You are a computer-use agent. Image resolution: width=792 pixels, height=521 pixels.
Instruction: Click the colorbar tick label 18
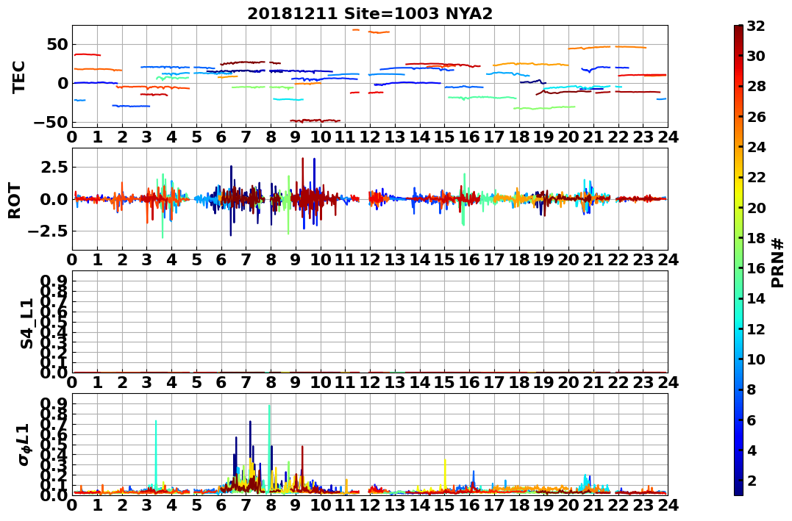[x=756, y=238]
